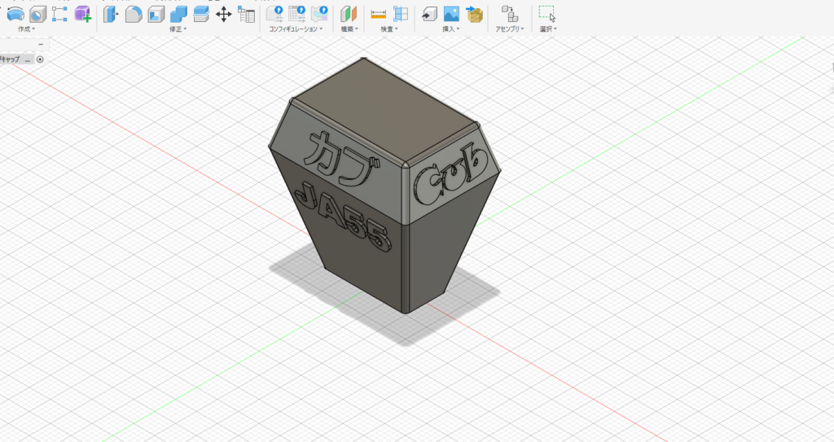834x442 pixels.
Task: Click the キャップ component row in browser
Action: coord(17,59)
